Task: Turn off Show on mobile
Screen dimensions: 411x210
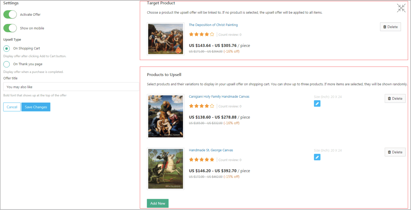Action: (x=10, y=28)
